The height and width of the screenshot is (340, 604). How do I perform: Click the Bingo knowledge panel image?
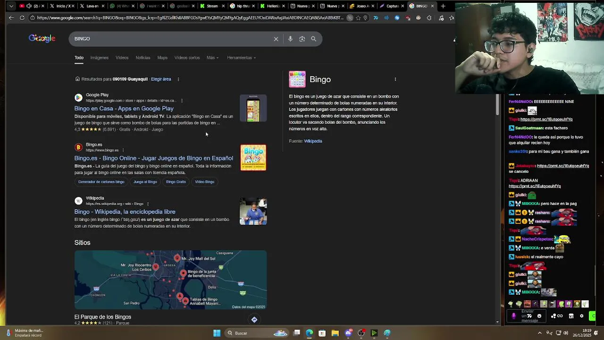[x=297, y=79]
